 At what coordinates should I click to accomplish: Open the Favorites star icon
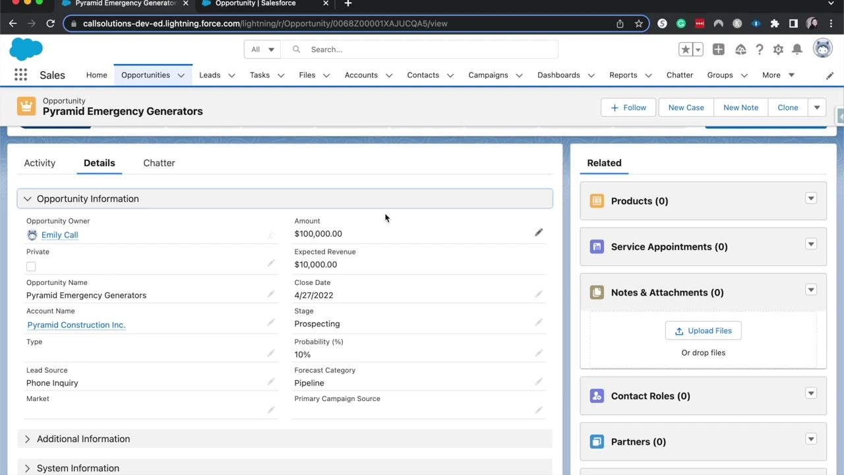coord(686,49)
